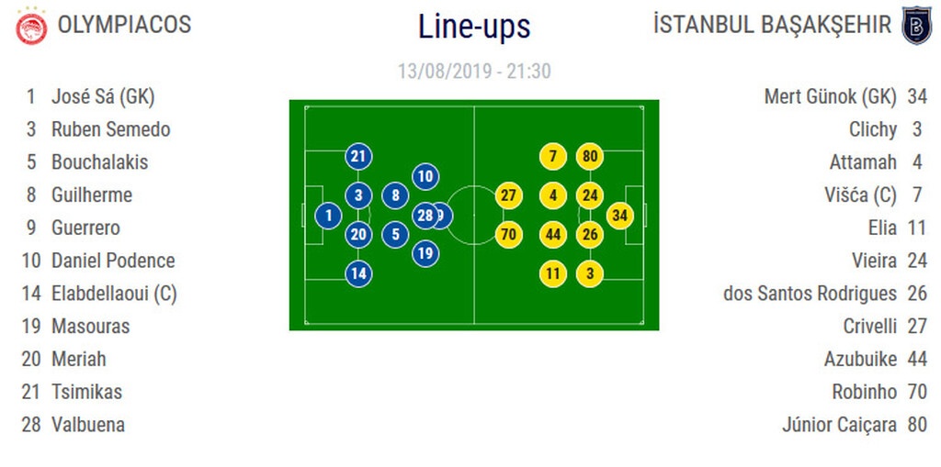Select the blue goalkeeper marker numbered 1
This screenshot has width=941, height=467.
pos(328,216)
